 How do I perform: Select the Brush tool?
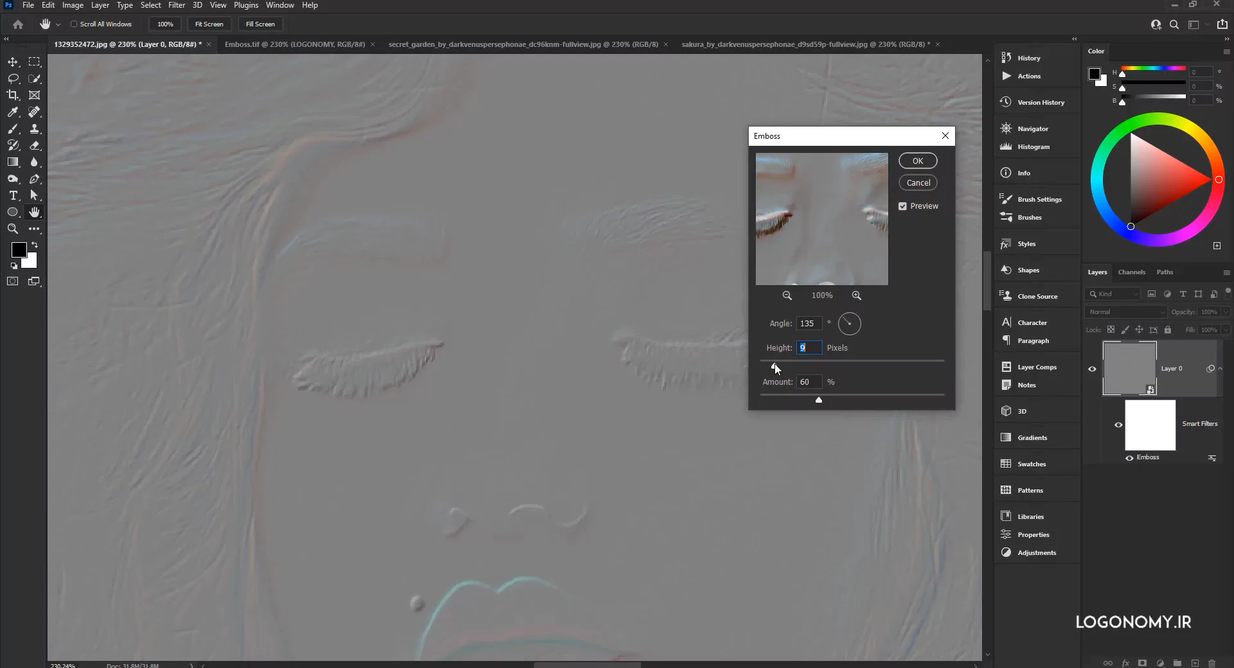coord(13,128)
